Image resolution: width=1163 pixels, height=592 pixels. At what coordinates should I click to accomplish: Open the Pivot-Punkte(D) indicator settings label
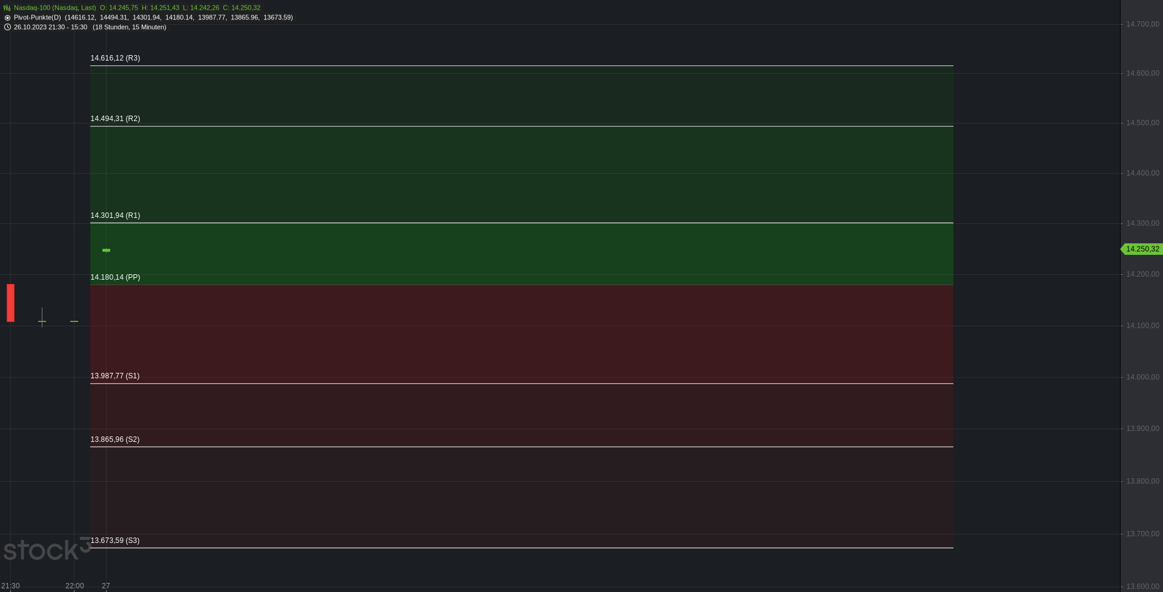[37, 18]
